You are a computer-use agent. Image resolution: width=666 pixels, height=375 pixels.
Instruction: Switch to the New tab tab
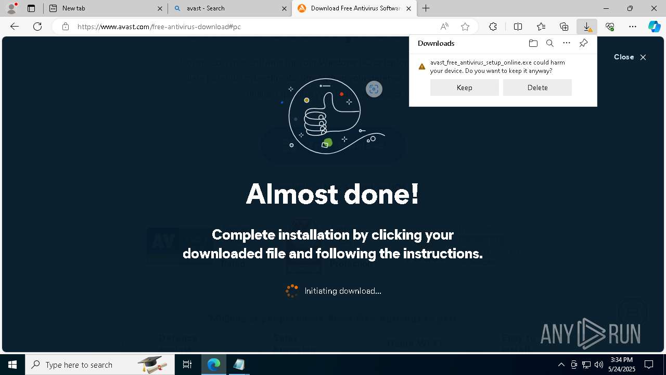[105, 8]
